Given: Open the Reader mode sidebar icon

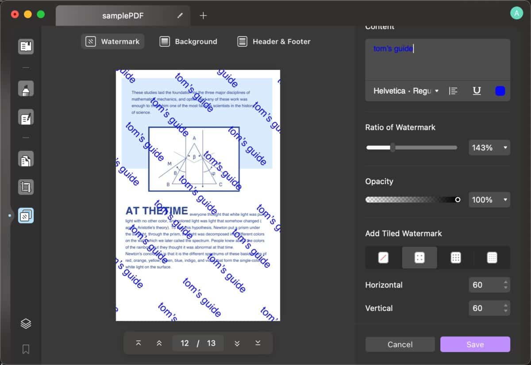Looking at the screenshot, I should click(26, 46).
